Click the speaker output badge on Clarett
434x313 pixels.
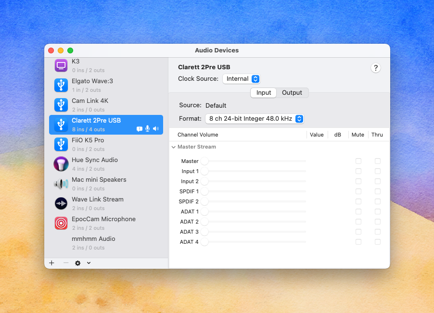click(156, 128)
